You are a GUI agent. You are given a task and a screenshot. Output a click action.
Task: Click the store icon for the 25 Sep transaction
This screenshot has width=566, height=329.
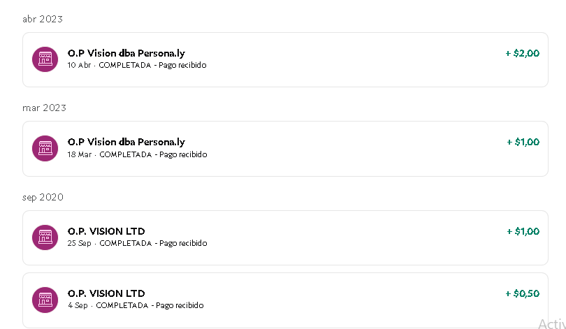[45, 237]
